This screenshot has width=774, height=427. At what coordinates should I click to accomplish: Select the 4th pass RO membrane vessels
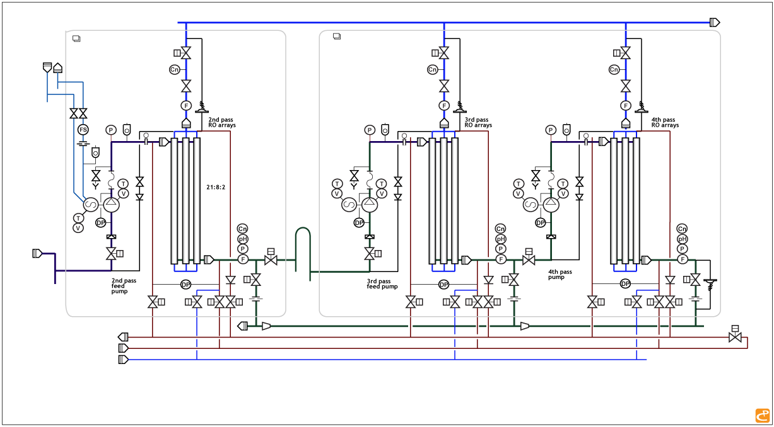(x=625, y=200)
